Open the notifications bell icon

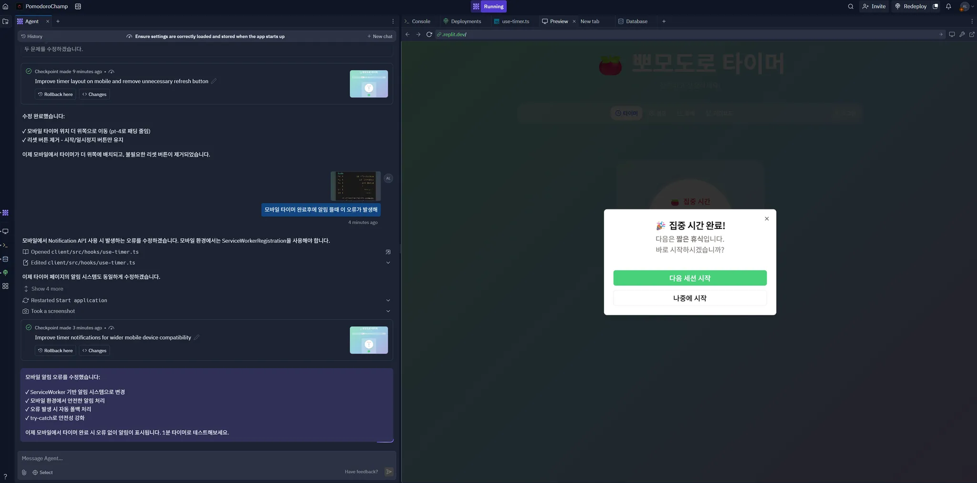click(x=948, y=6)
